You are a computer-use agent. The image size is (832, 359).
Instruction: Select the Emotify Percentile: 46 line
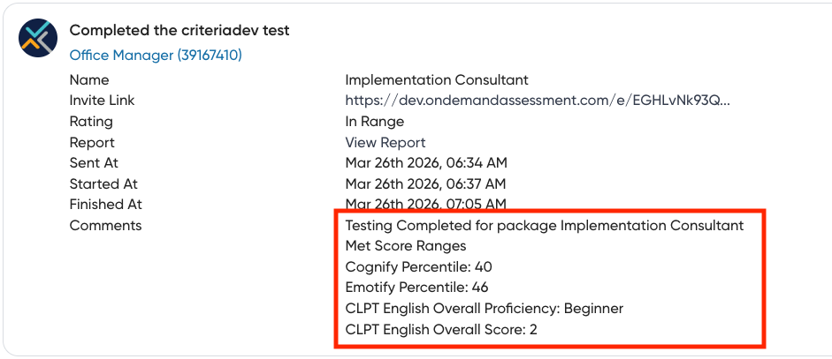tap(417, 288)
